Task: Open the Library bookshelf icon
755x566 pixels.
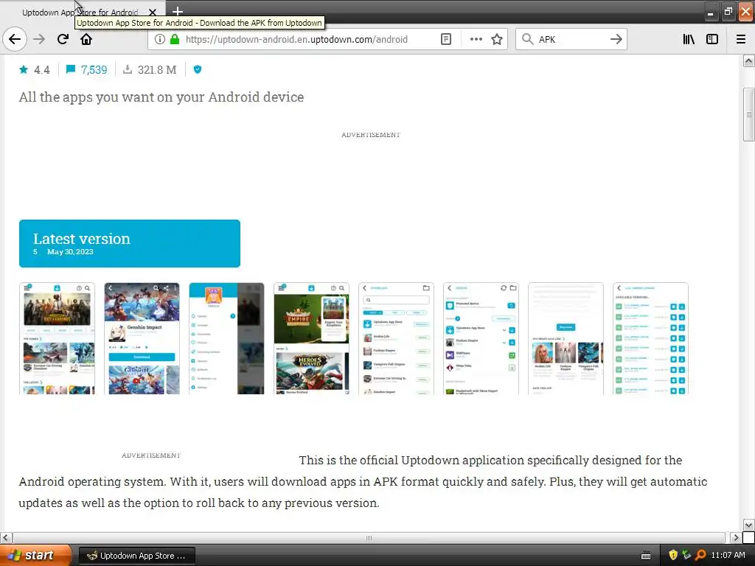Action: click(x=689, y=40)
